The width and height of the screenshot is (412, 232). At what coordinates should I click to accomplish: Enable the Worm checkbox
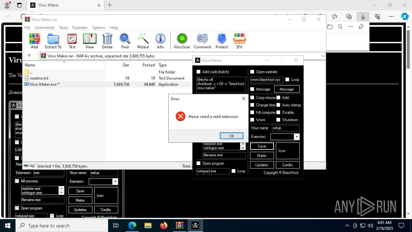tap(252, 120)
